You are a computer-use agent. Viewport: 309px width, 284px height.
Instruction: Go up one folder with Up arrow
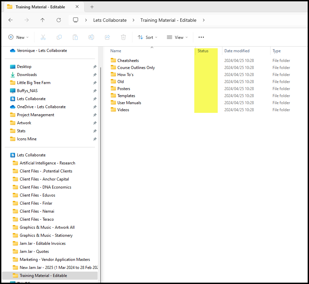[42, 20]
